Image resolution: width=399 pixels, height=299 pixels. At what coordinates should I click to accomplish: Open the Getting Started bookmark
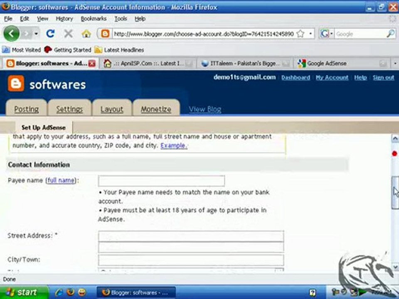(x=67, y=50)
